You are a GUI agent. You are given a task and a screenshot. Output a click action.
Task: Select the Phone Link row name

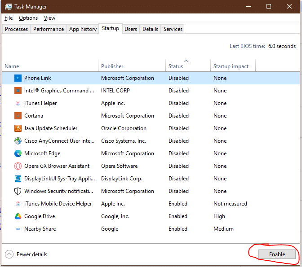38,78
